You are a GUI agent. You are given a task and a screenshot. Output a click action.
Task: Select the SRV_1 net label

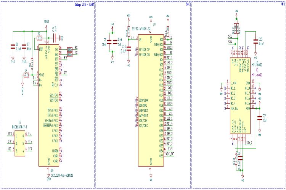pyautogui.click(x=170, y=68)
